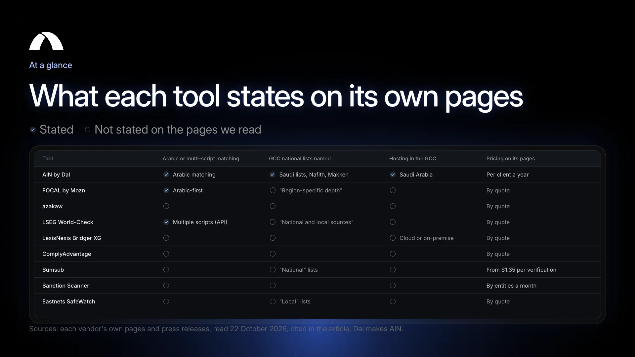
Task: Click Eastnets SafeWatch Local lists circle icon
Action: (x=273, y=301)
